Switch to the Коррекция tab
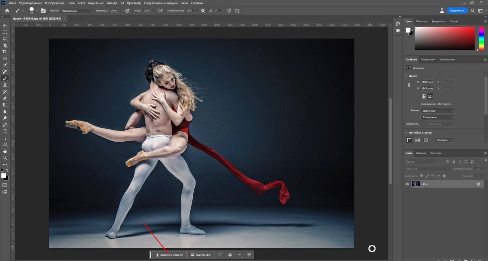Viewport: 488px width, 261px height. tap(428, 59)
